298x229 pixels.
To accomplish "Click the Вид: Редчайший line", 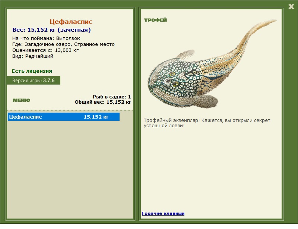I will [33, 56].
